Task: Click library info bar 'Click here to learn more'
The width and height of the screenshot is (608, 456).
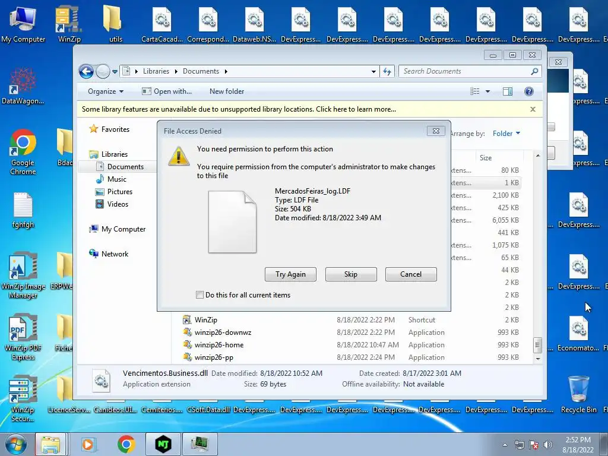Action: click(356, 109)
